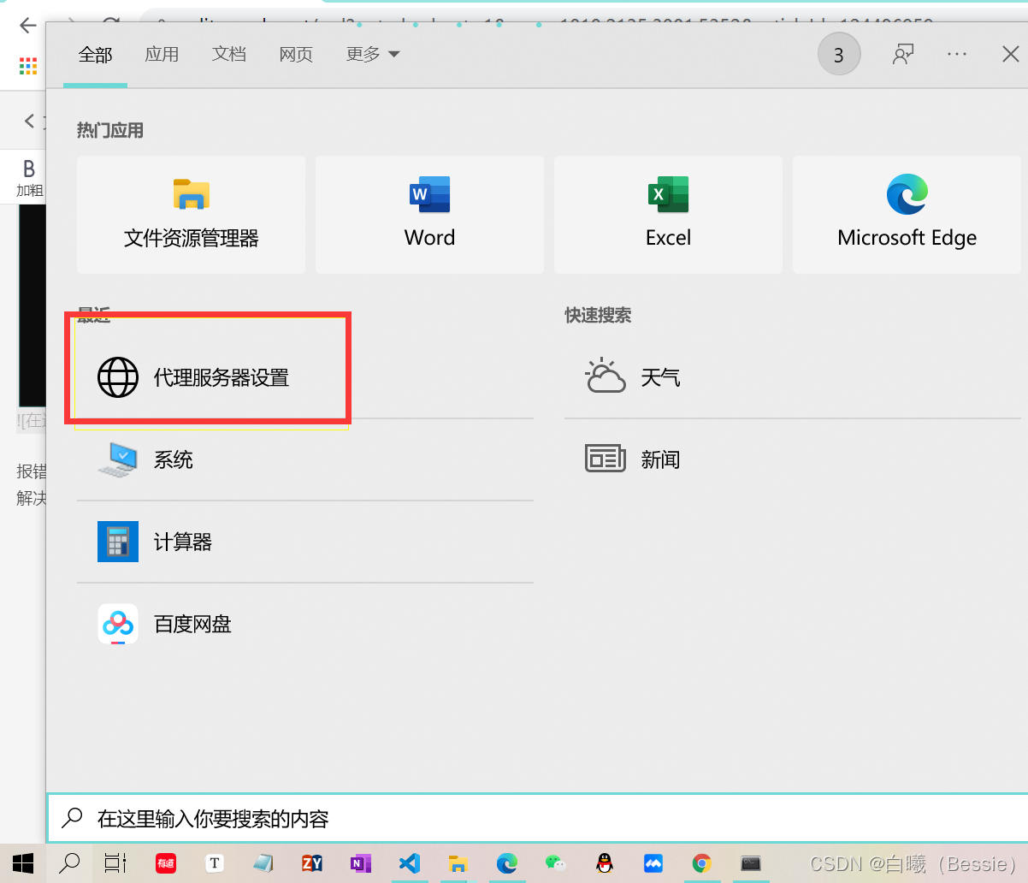
Task: Launch Word from the top apps
Action: tap(429, 215)
